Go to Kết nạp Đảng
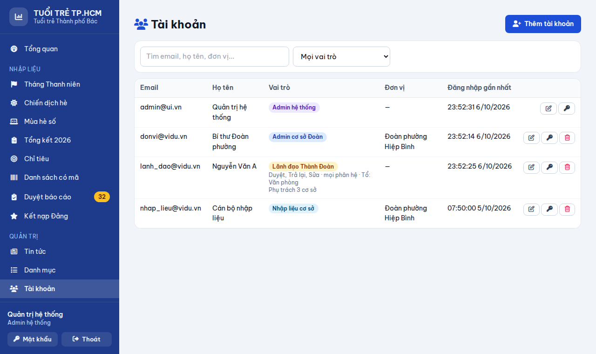Screen dimensions: 596x354 [60, 216]
